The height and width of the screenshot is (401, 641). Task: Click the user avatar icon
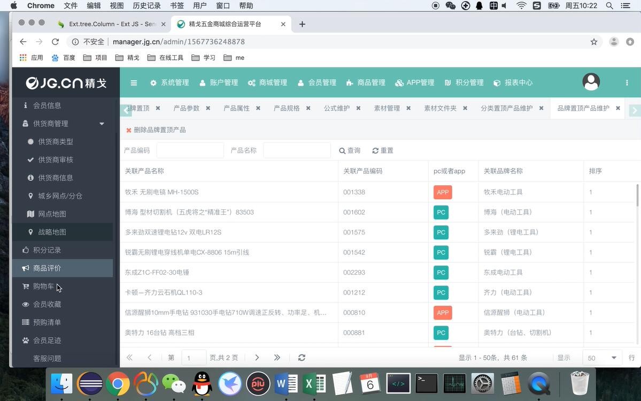pos(591,82)
